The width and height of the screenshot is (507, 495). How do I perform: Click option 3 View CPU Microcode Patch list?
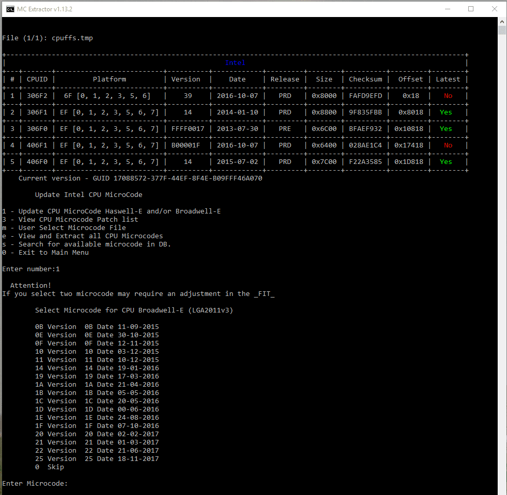click(70, 220)
